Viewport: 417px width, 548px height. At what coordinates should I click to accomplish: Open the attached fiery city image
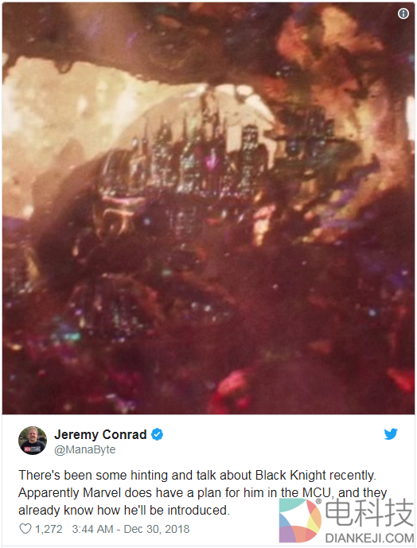point(208,208)
